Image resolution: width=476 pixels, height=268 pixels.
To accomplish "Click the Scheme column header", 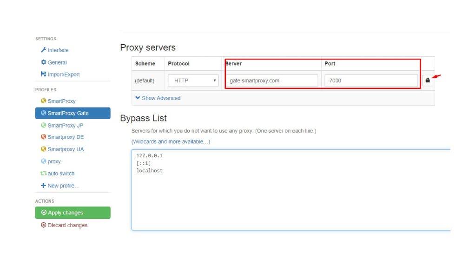I will 145,63.
